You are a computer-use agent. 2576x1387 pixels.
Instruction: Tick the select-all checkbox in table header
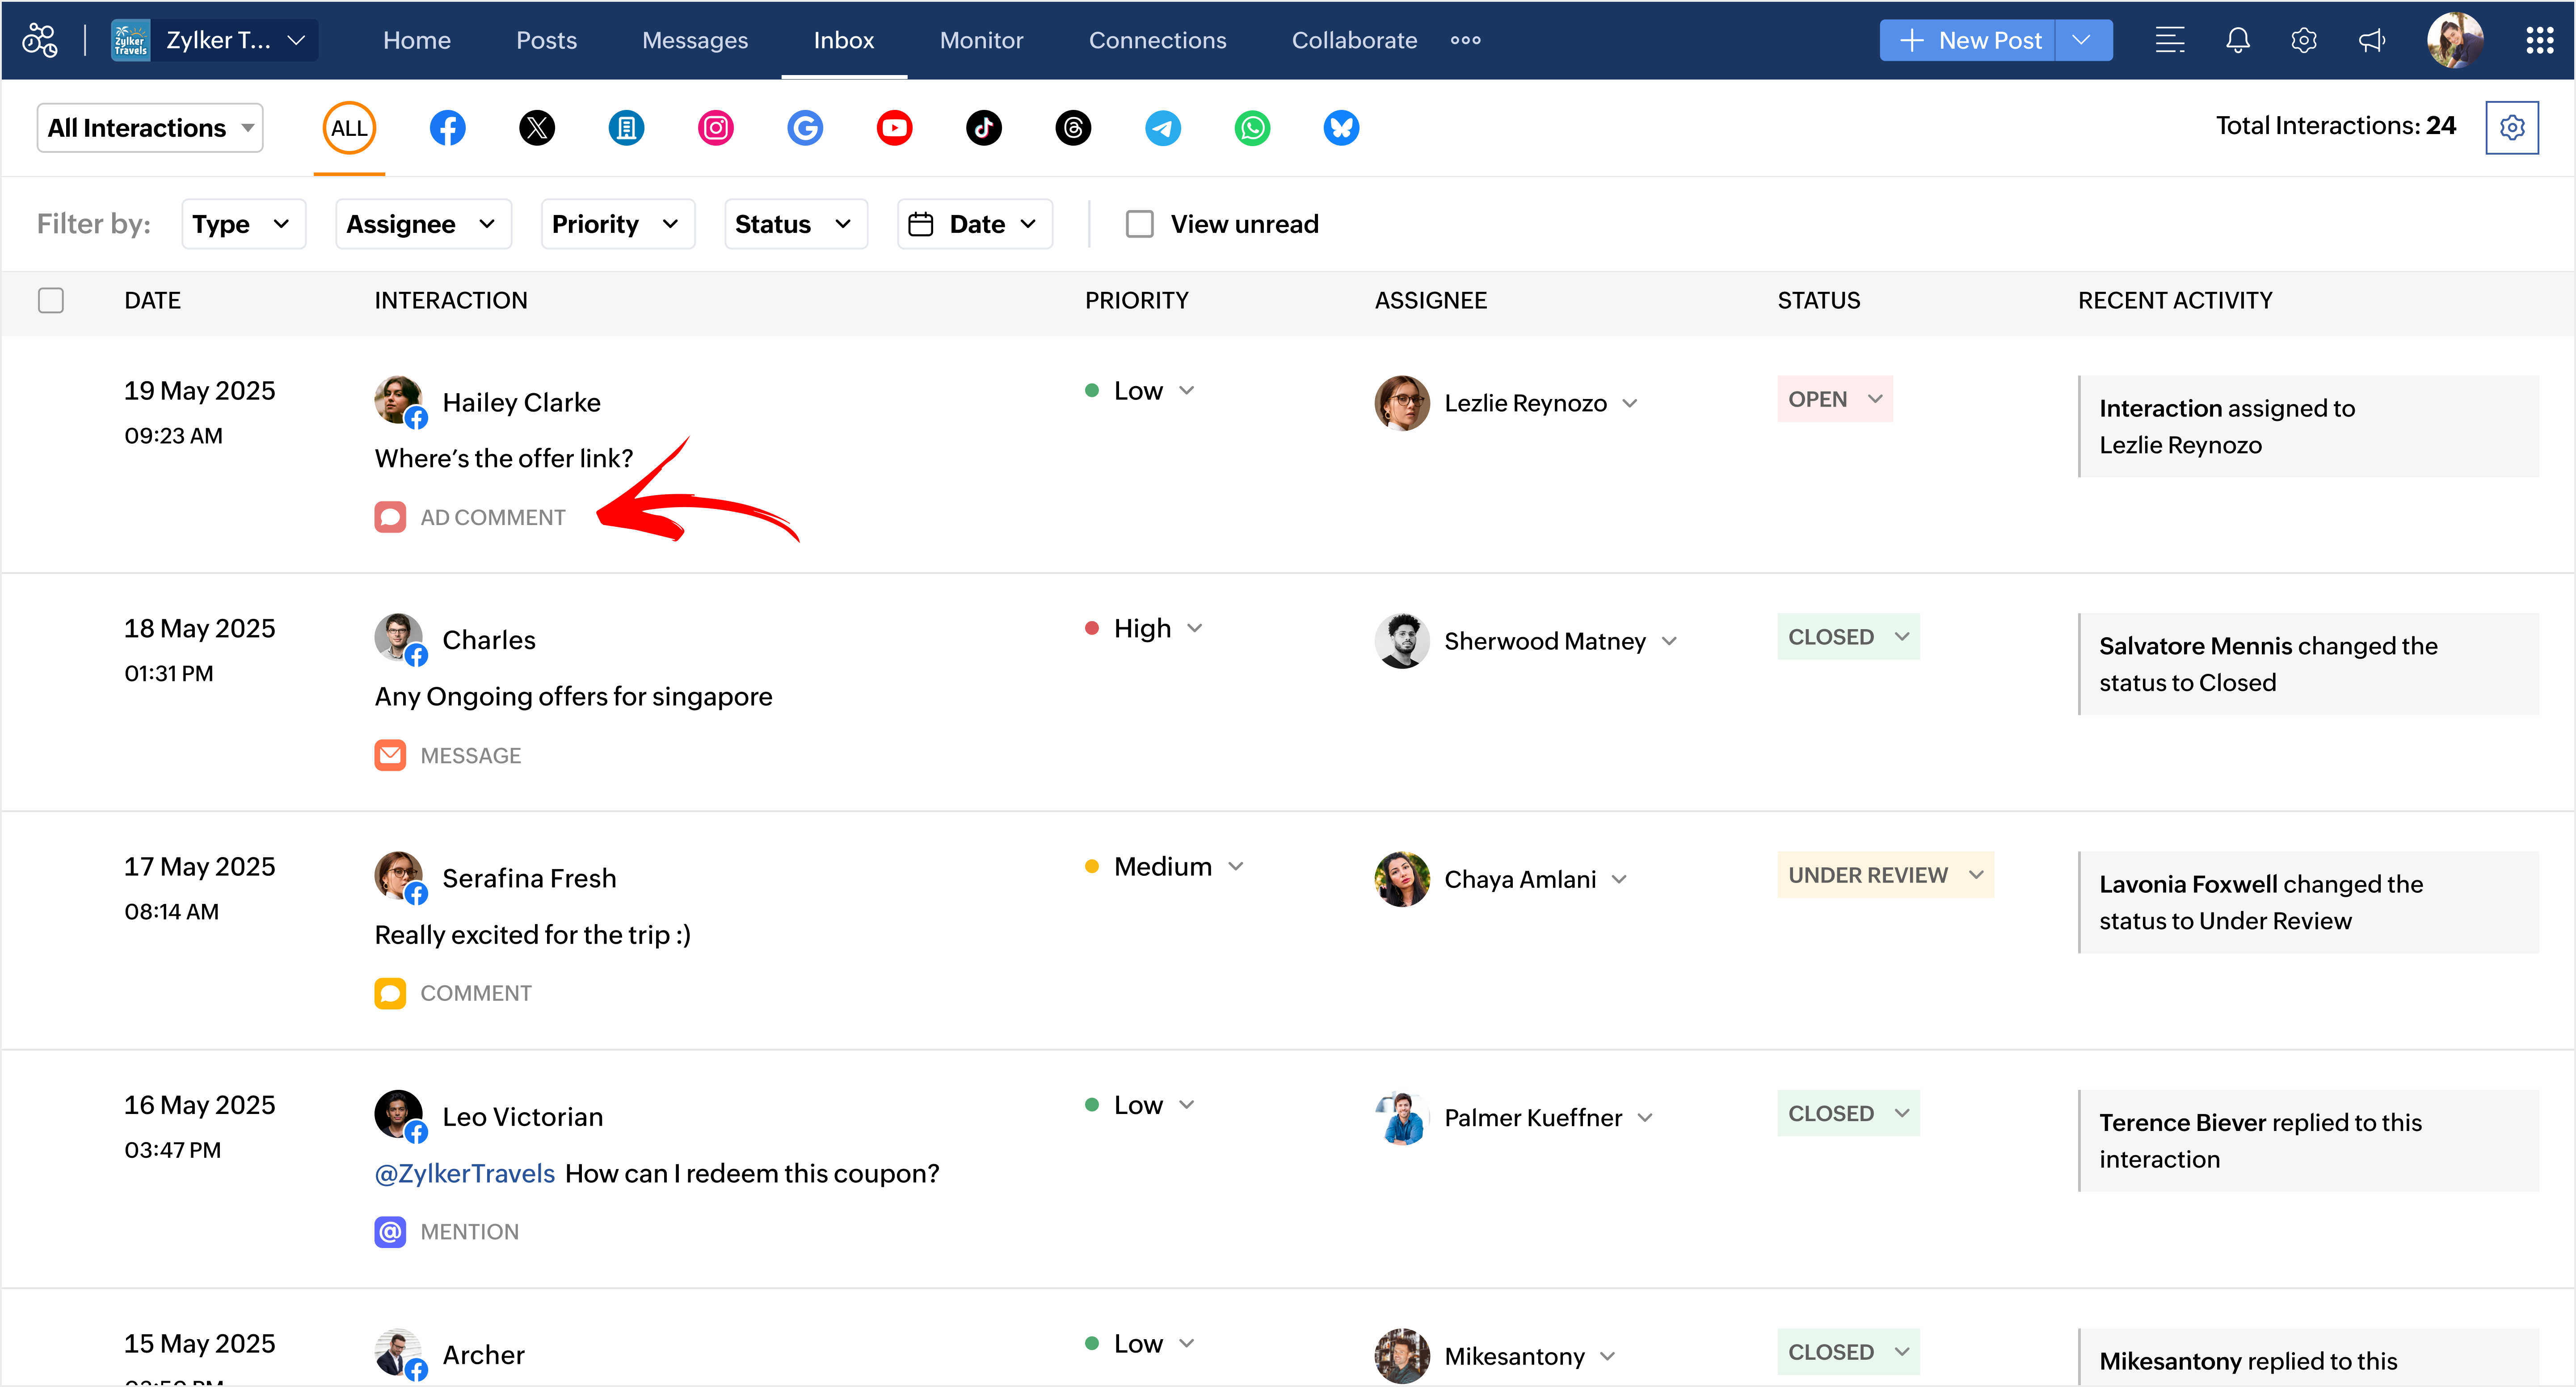(x=51, y=300)
